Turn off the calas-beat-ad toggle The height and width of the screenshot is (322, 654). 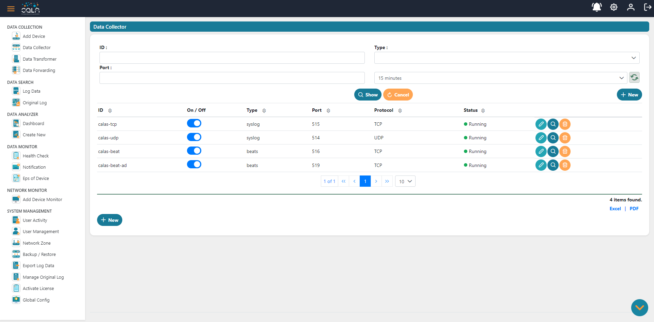194,164
